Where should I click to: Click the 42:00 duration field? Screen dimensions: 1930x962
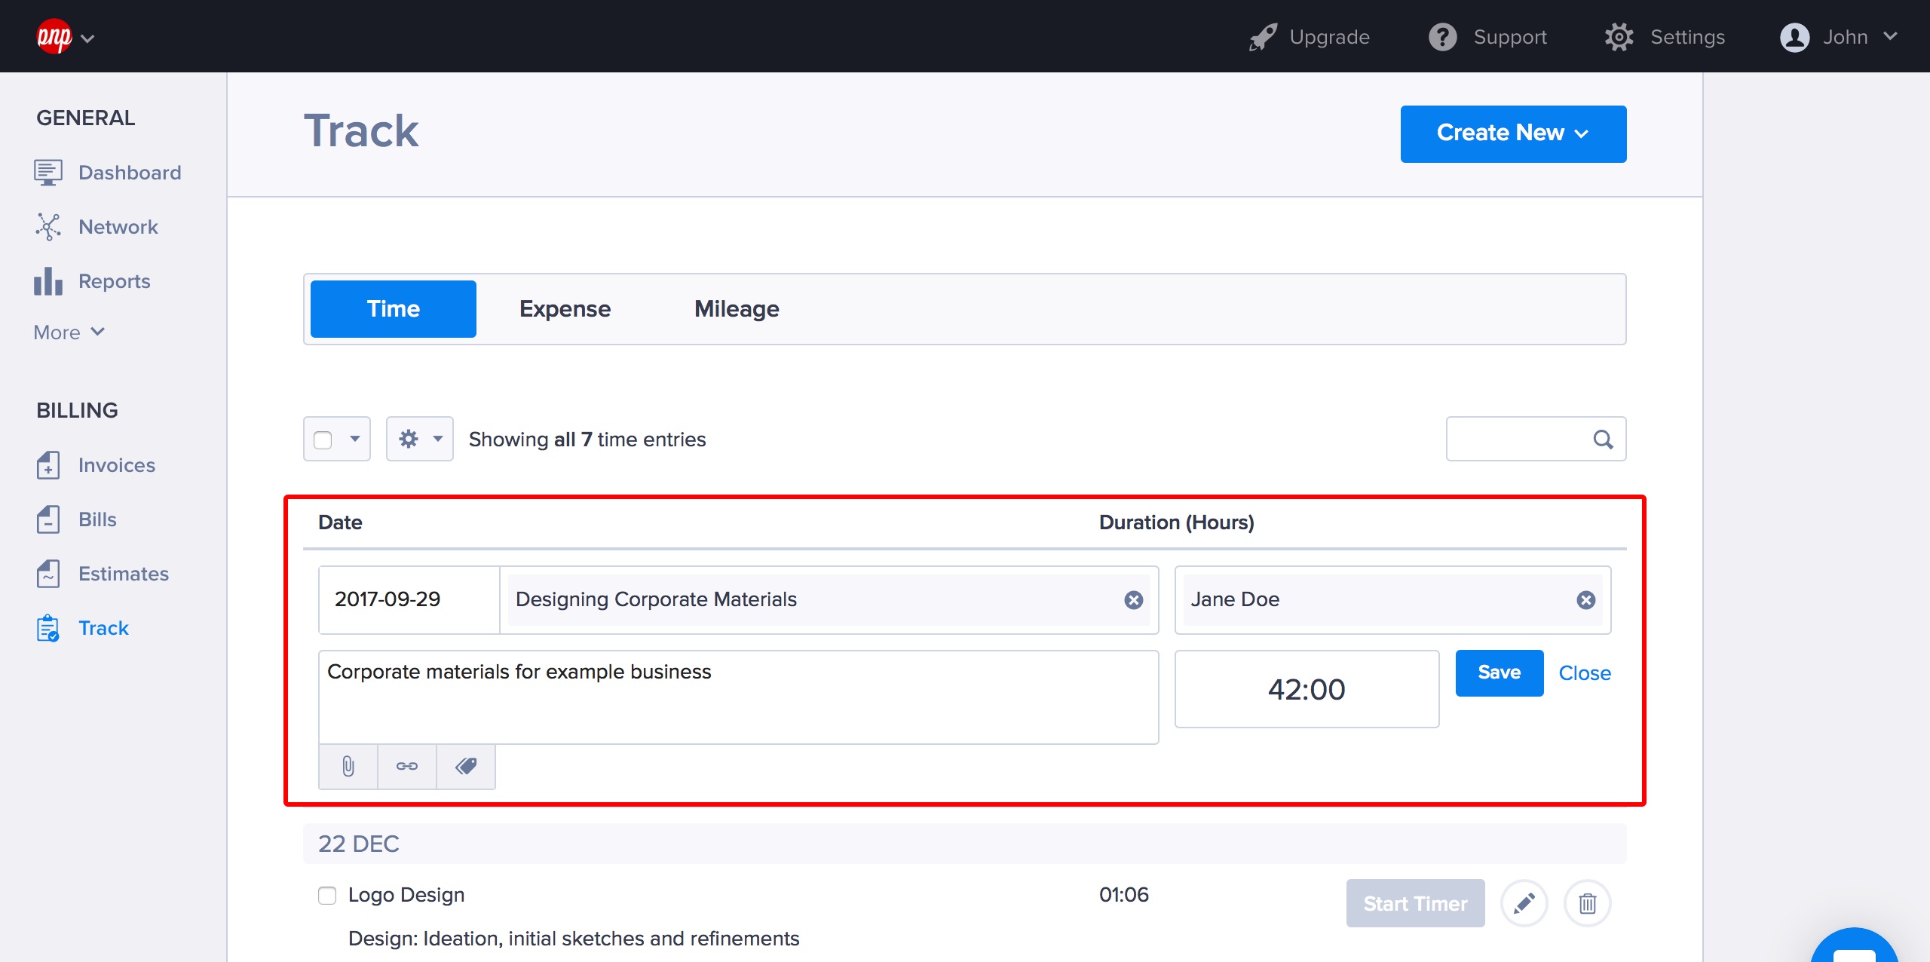(x=1306, y=689)
